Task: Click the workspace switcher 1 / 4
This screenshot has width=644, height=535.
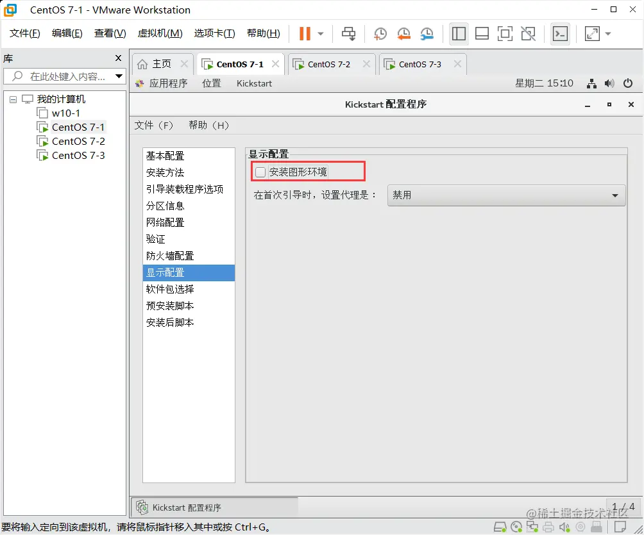Action: tap(623, 507)
